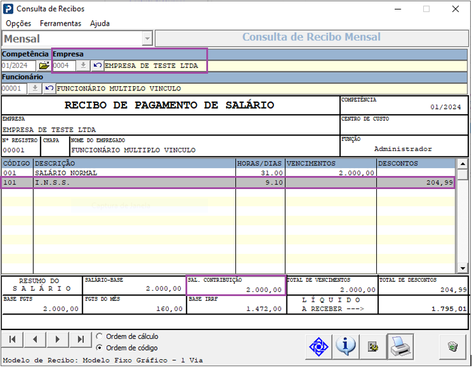Screen dimensions: 472x368
Task: Click the Empresa undo arrow button
Action: tap(97, 65)
